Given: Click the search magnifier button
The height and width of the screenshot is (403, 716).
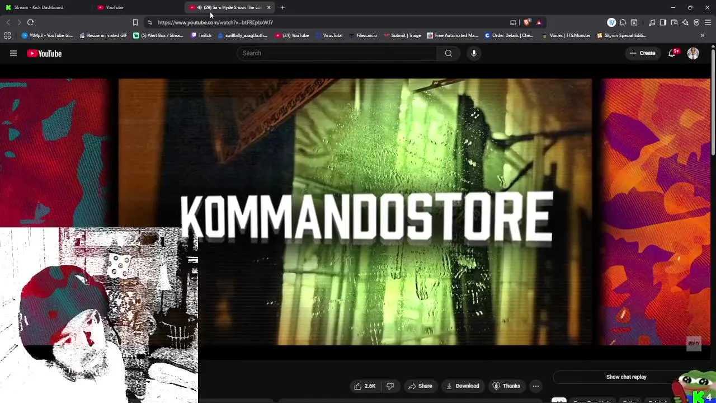Looking at the screenshot, I should pyautogui.click(x=449, y=53).
